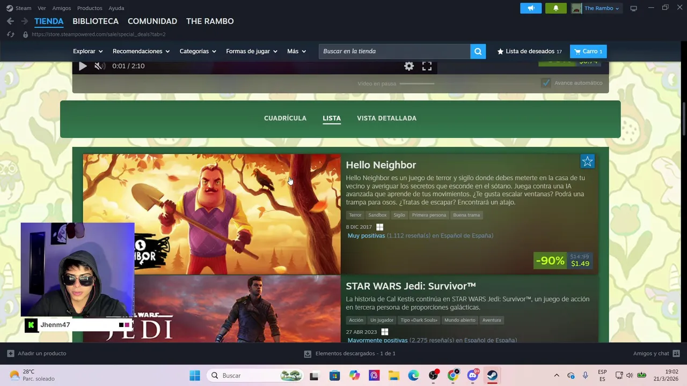Viewport: 687px width, 386px height.
Task: Open the Ver menu
Action: 42,8
